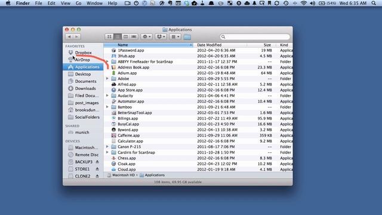Open the Finder menu in menu bar

pos(23,3)
